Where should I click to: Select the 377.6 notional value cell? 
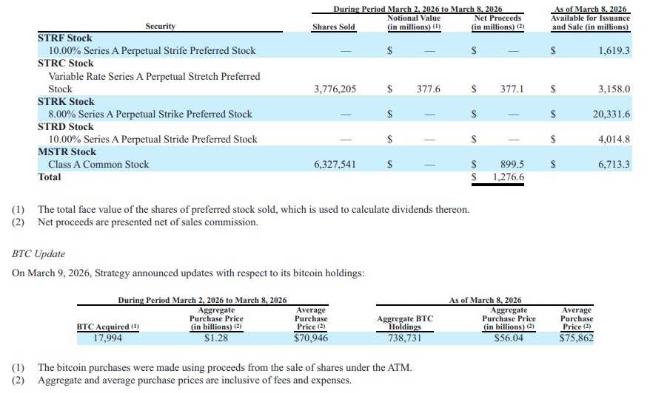pyautogui.click(x=428, y=89)
